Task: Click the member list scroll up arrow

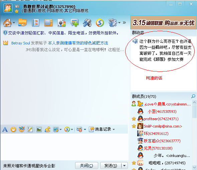Action: (x=194, y=103)
